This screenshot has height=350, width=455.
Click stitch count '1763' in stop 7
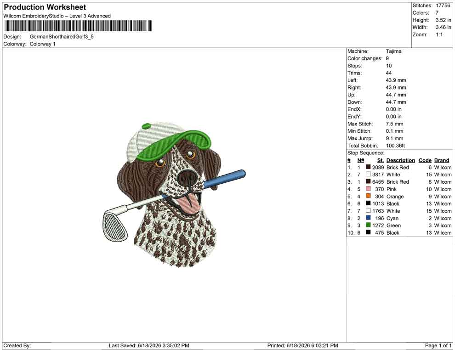[x=378, y=211]
